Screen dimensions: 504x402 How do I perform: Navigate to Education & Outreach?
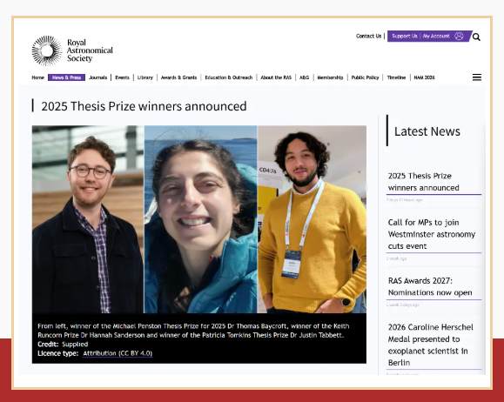[229, 77]
